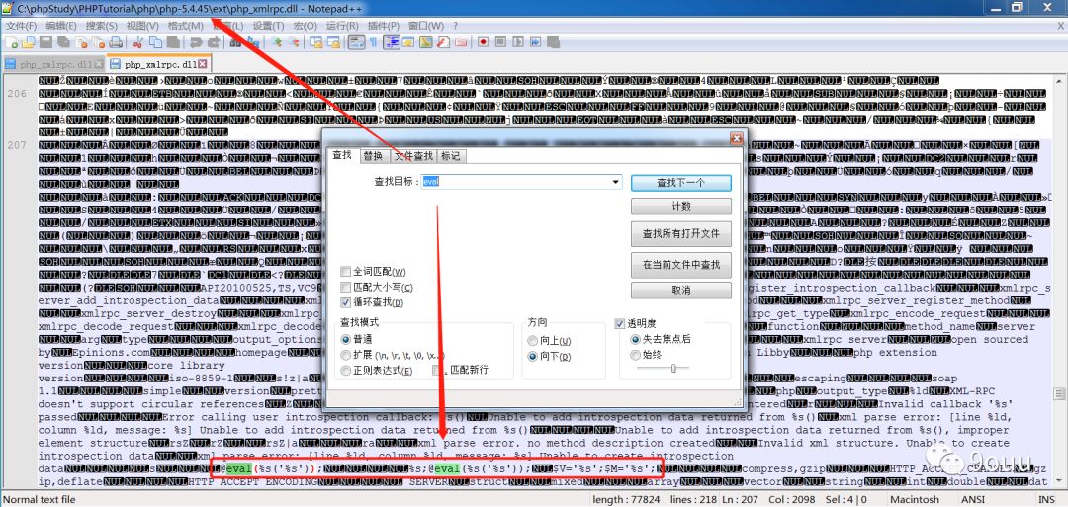Click Macintosh line-ending in status bar
1068x507 pixels.
click(916, 499)
